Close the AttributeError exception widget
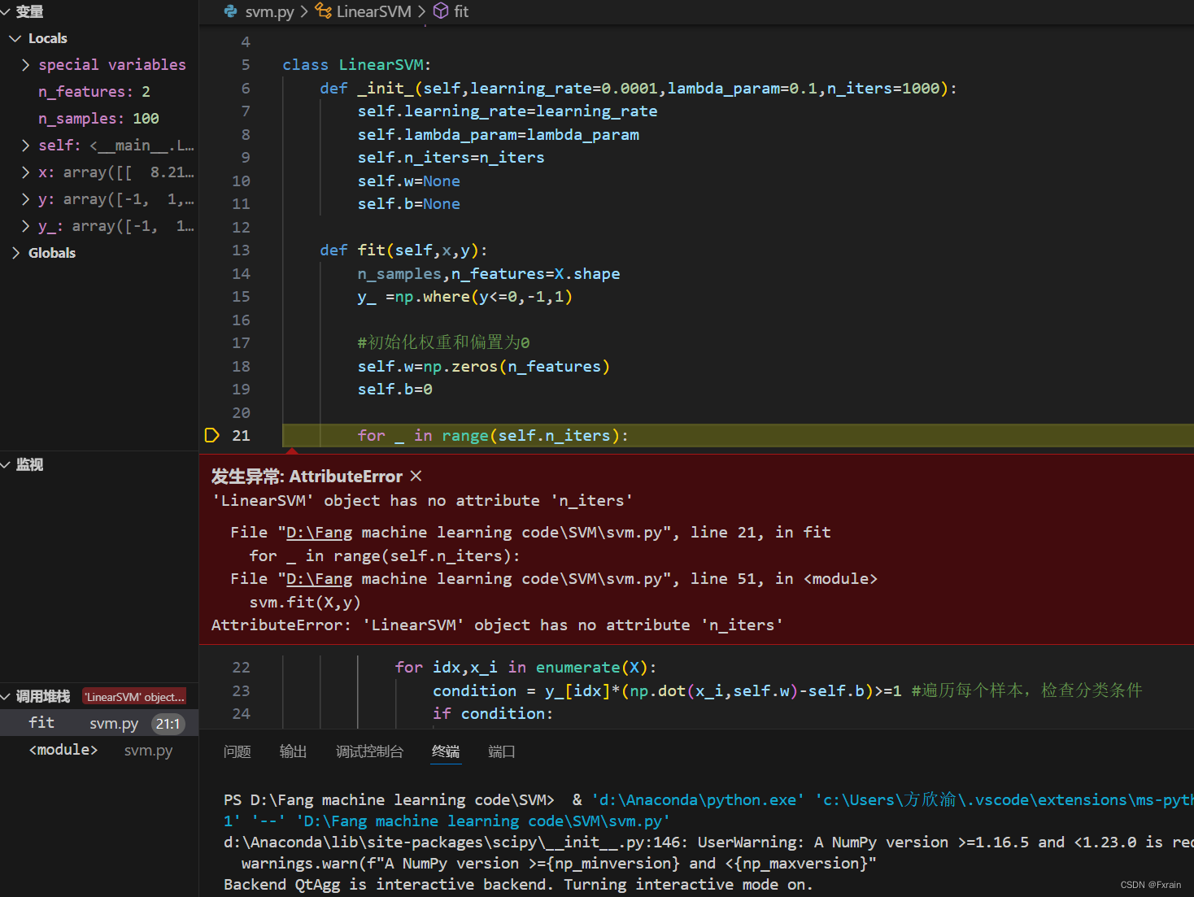Viewport: 1194px width, 897px height. click(x=416, y=476)
